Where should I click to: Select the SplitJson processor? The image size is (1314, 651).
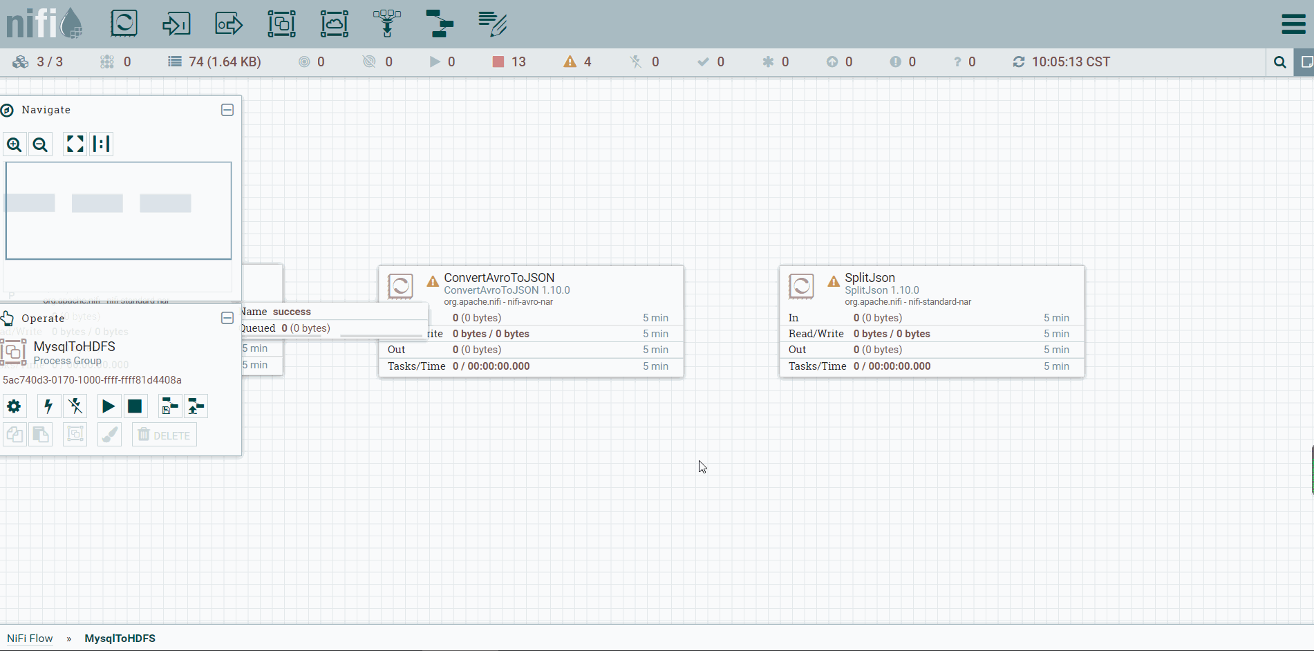pyautogui.click(x=932, y=321)
